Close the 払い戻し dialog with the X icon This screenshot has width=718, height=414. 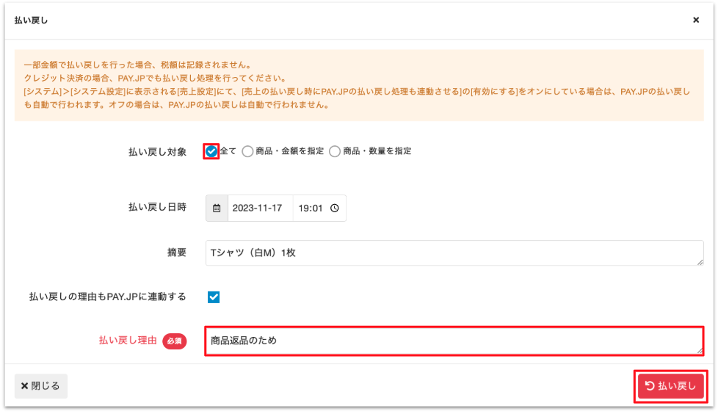695,21
